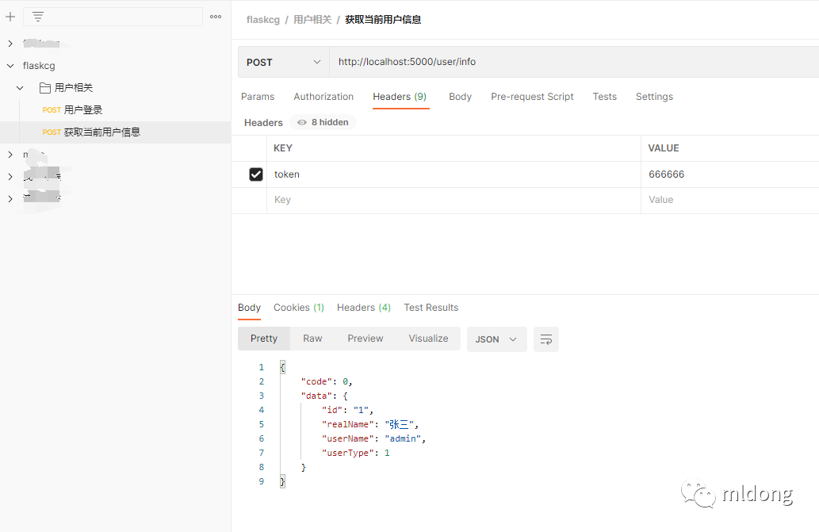Collapse the flaskcg collection

(10, 65)
